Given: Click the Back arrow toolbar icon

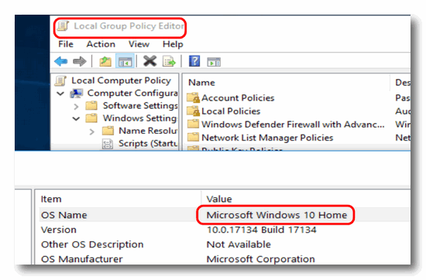Looking at the screenshot, I should [x=61, y=61].
